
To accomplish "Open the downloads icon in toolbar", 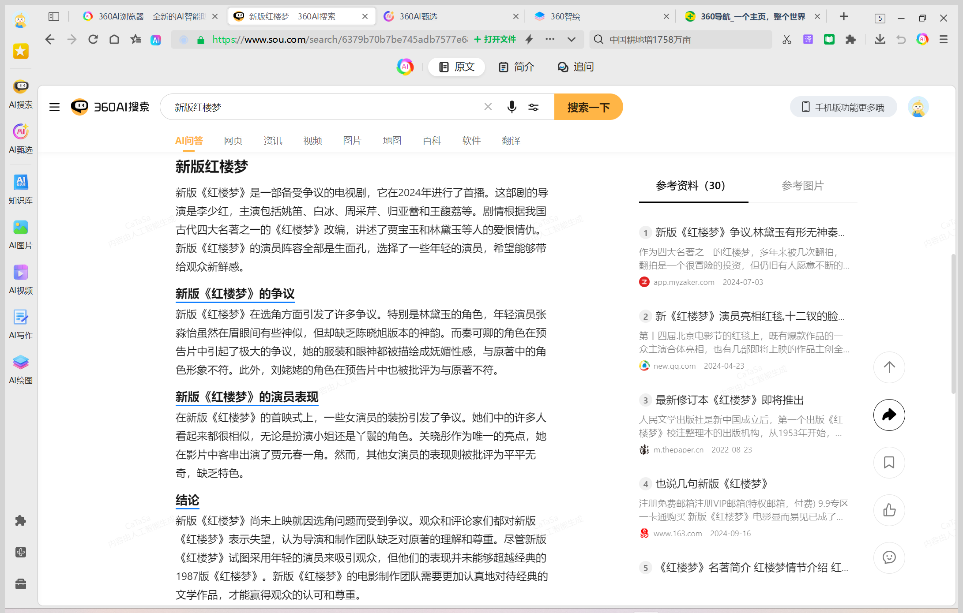I will pos(880,40).
